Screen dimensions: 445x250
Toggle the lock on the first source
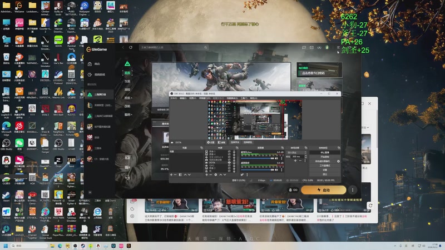(234, 151)
